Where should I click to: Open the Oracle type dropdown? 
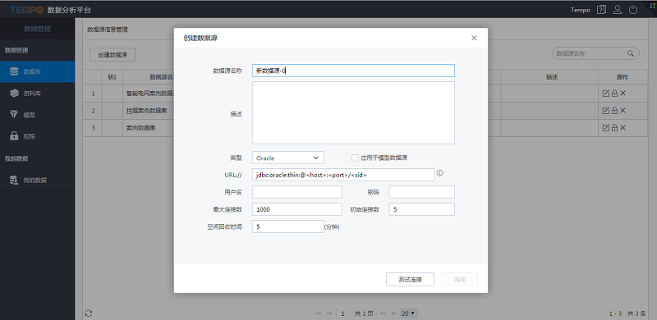pyautogui.click(x=288, y=158)
